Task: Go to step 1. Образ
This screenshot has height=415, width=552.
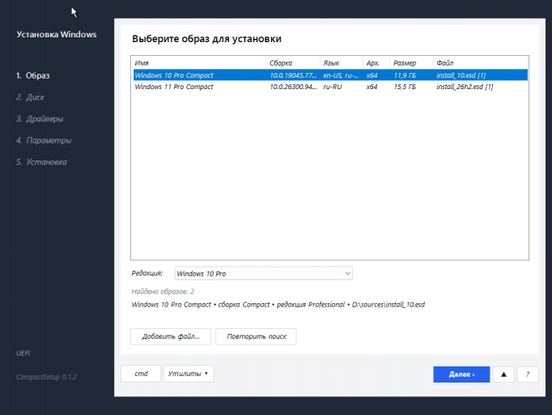Action: tap(32, 75)
